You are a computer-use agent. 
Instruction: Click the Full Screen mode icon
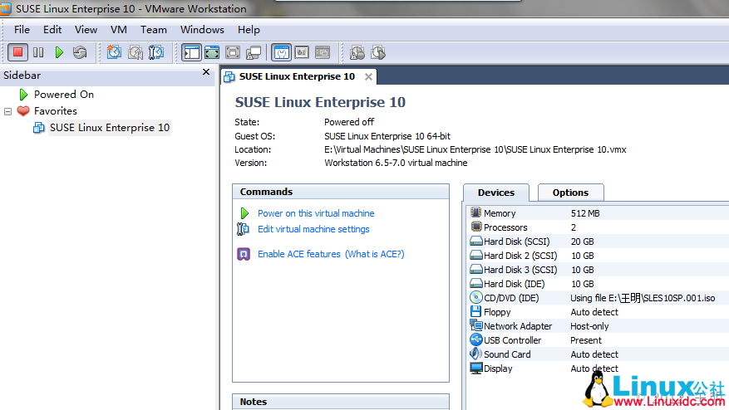(x=233, y=52)
